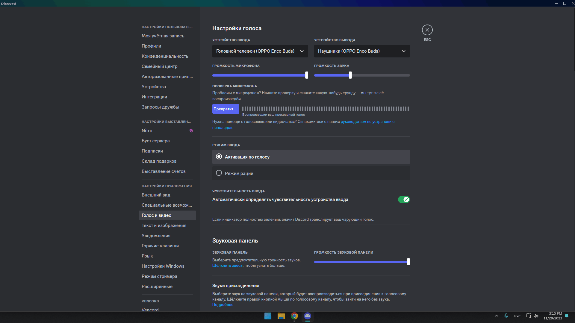Open Внешний вид settings
Screen dimensions: 575x323
(x=167, y=195)
